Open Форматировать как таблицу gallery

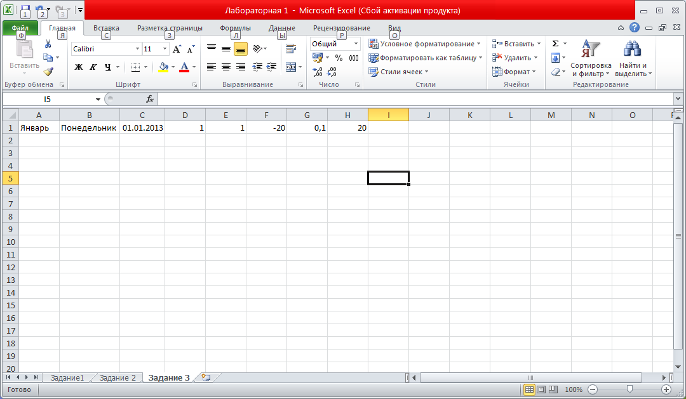coord(425,58)
